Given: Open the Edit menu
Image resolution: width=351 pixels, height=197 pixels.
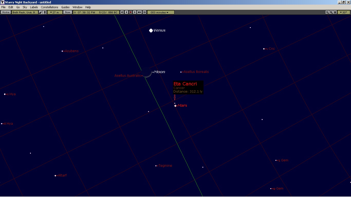Looking at the screenshot, I should tap(11, 7).
